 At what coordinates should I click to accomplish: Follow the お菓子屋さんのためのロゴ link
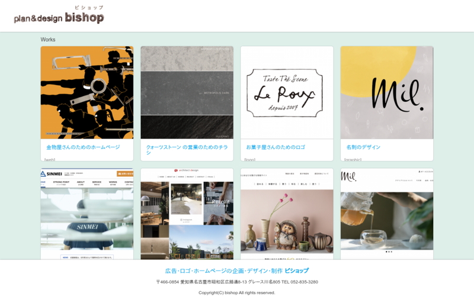pyautogui.click(x=276, y=147)
